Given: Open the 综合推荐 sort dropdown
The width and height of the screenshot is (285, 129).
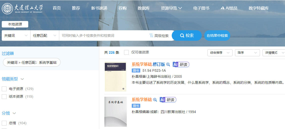Looking at the screenshot, I should (220, 53).
